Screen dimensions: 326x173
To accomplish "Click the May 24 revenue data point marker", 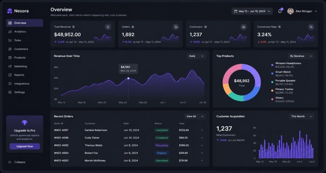I will pyautogui.click(x=128, y=79).
